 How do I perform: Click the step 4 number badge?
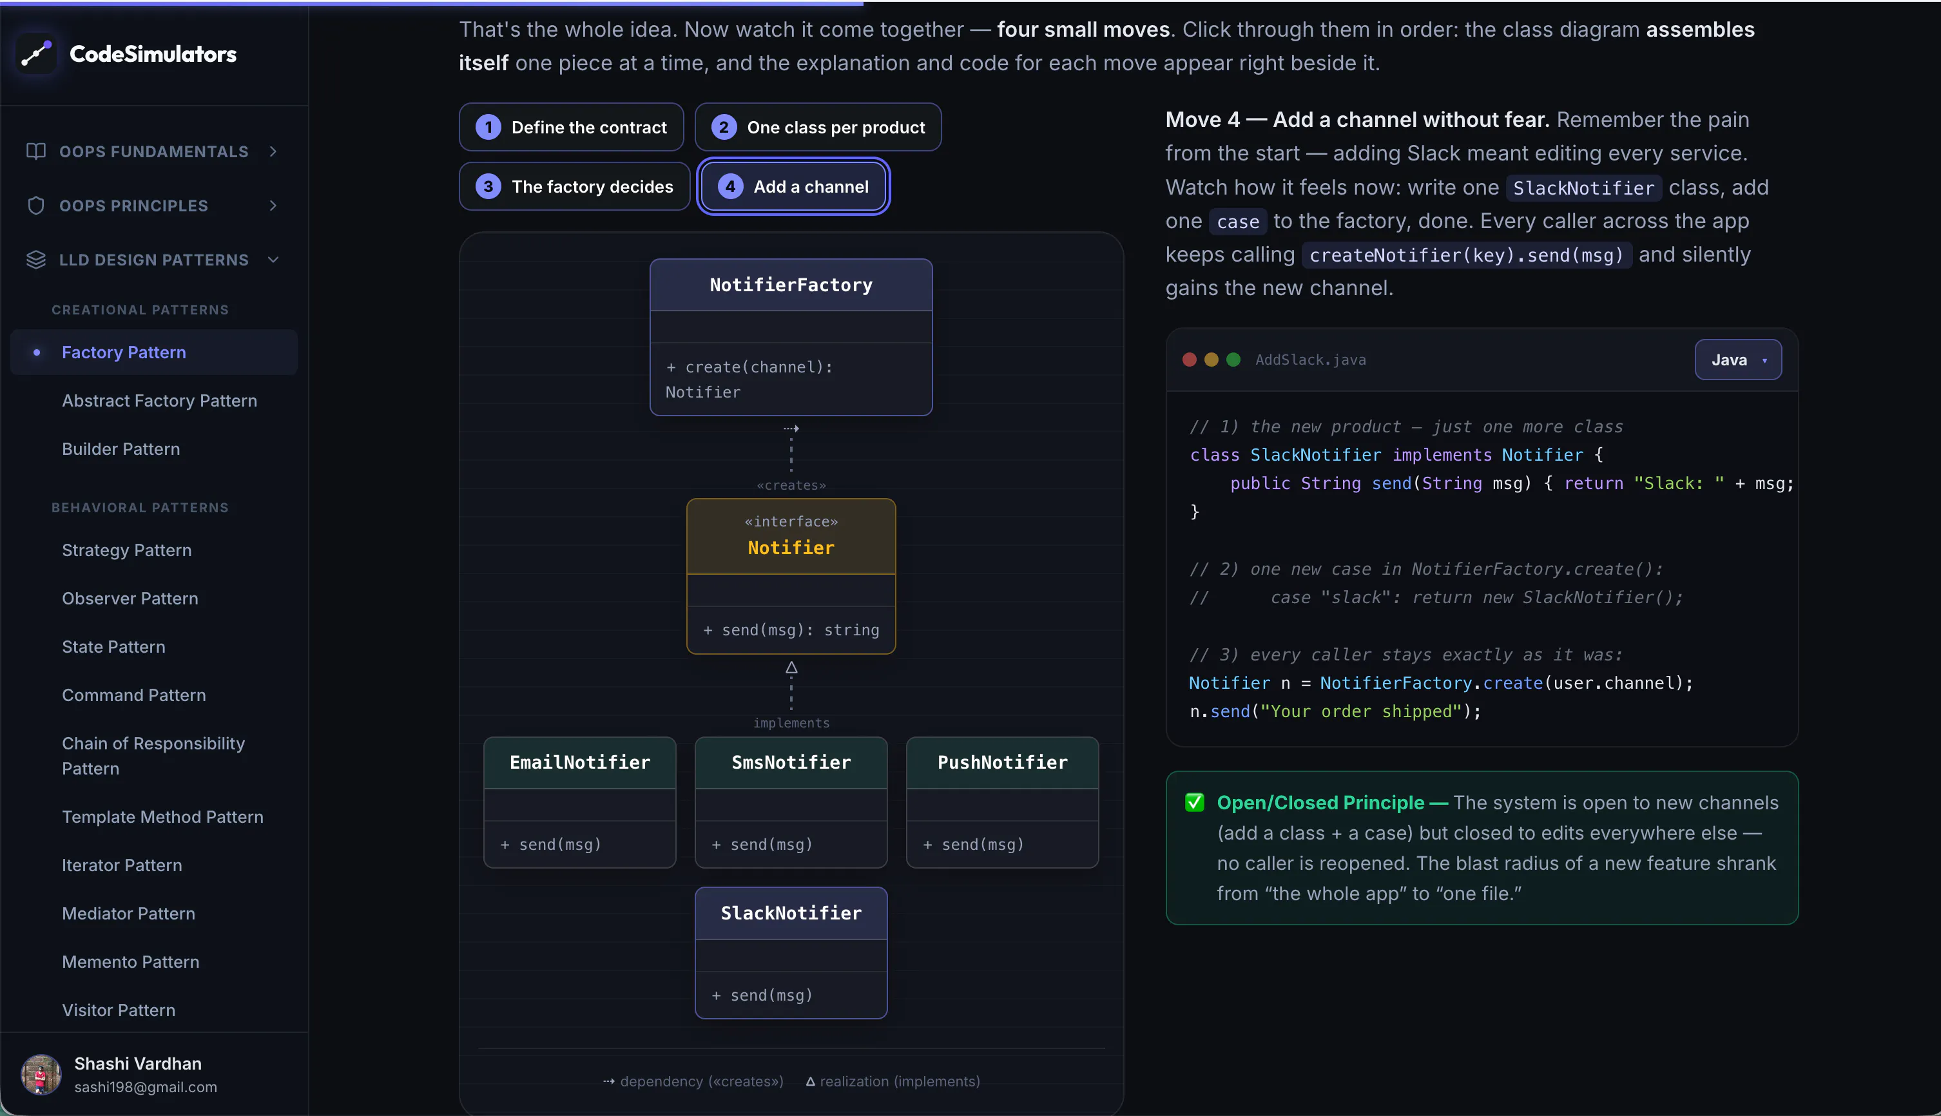pos(731,186)
